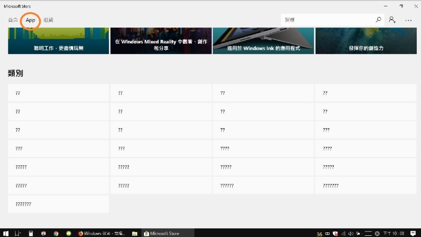Viewport: 421px width, 237px height.
Task: Click the magnifying glass search icon
Action: (378, 20)
